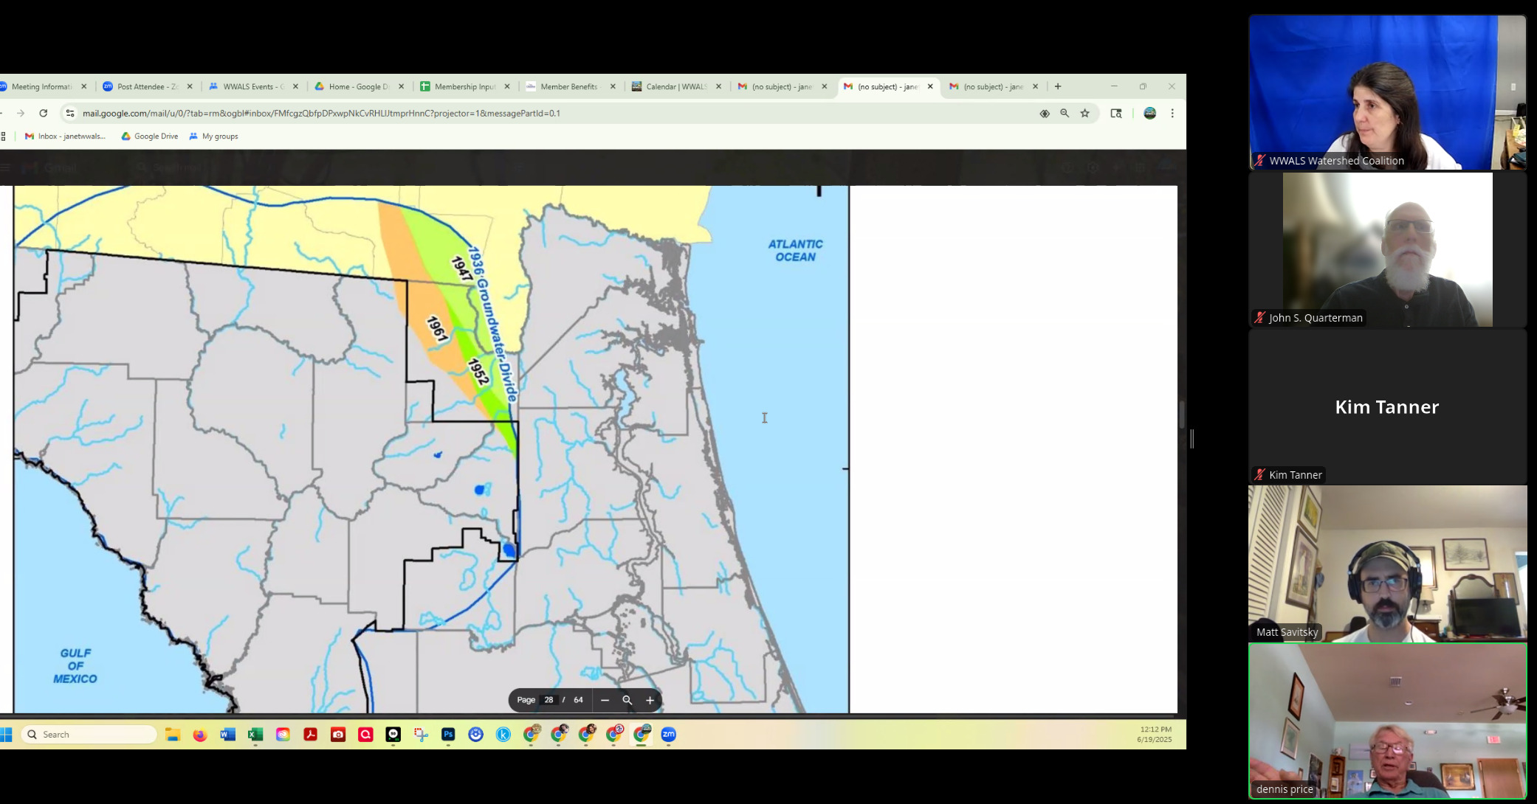Open the Chrome zoom magnifier in address bar

tap(1065, 113)
